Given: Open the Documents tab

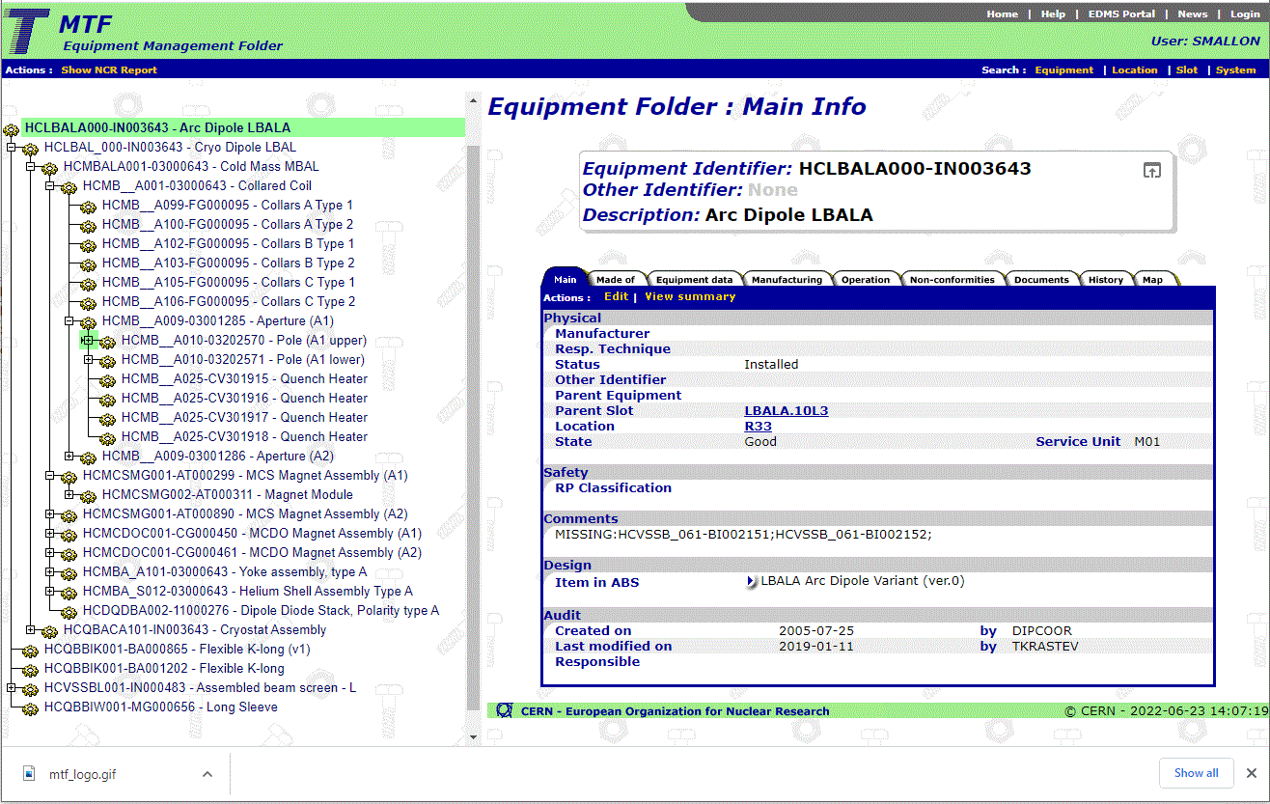Looking at the screenshot, I should pos(1041,279).
